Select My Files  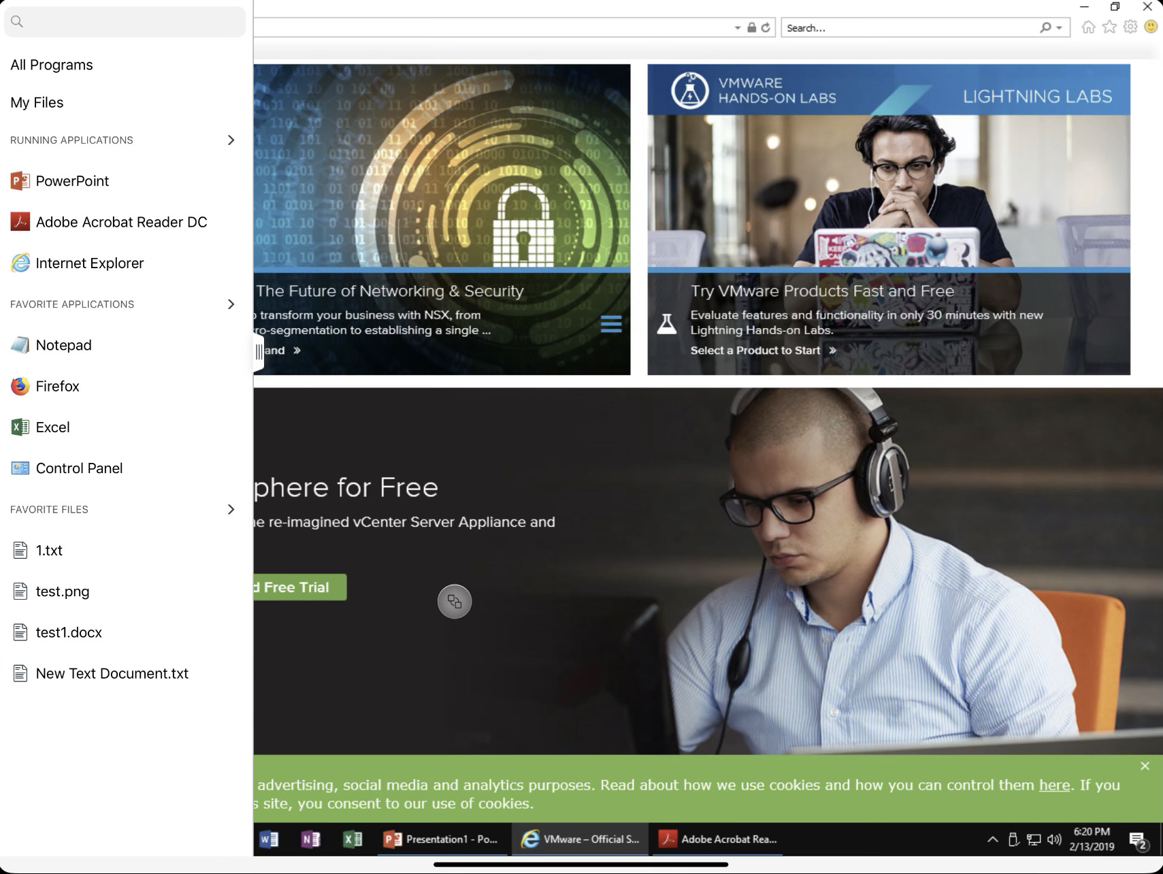pos(37,103)
